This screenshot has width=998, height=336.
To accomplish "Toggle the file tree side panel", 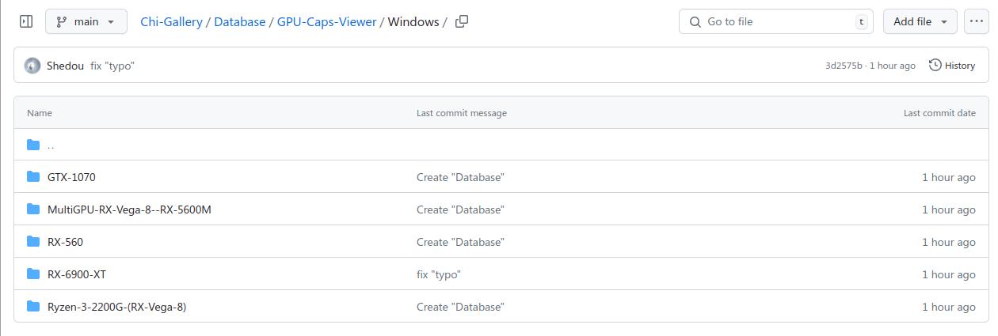I will [x=26, y=21].
